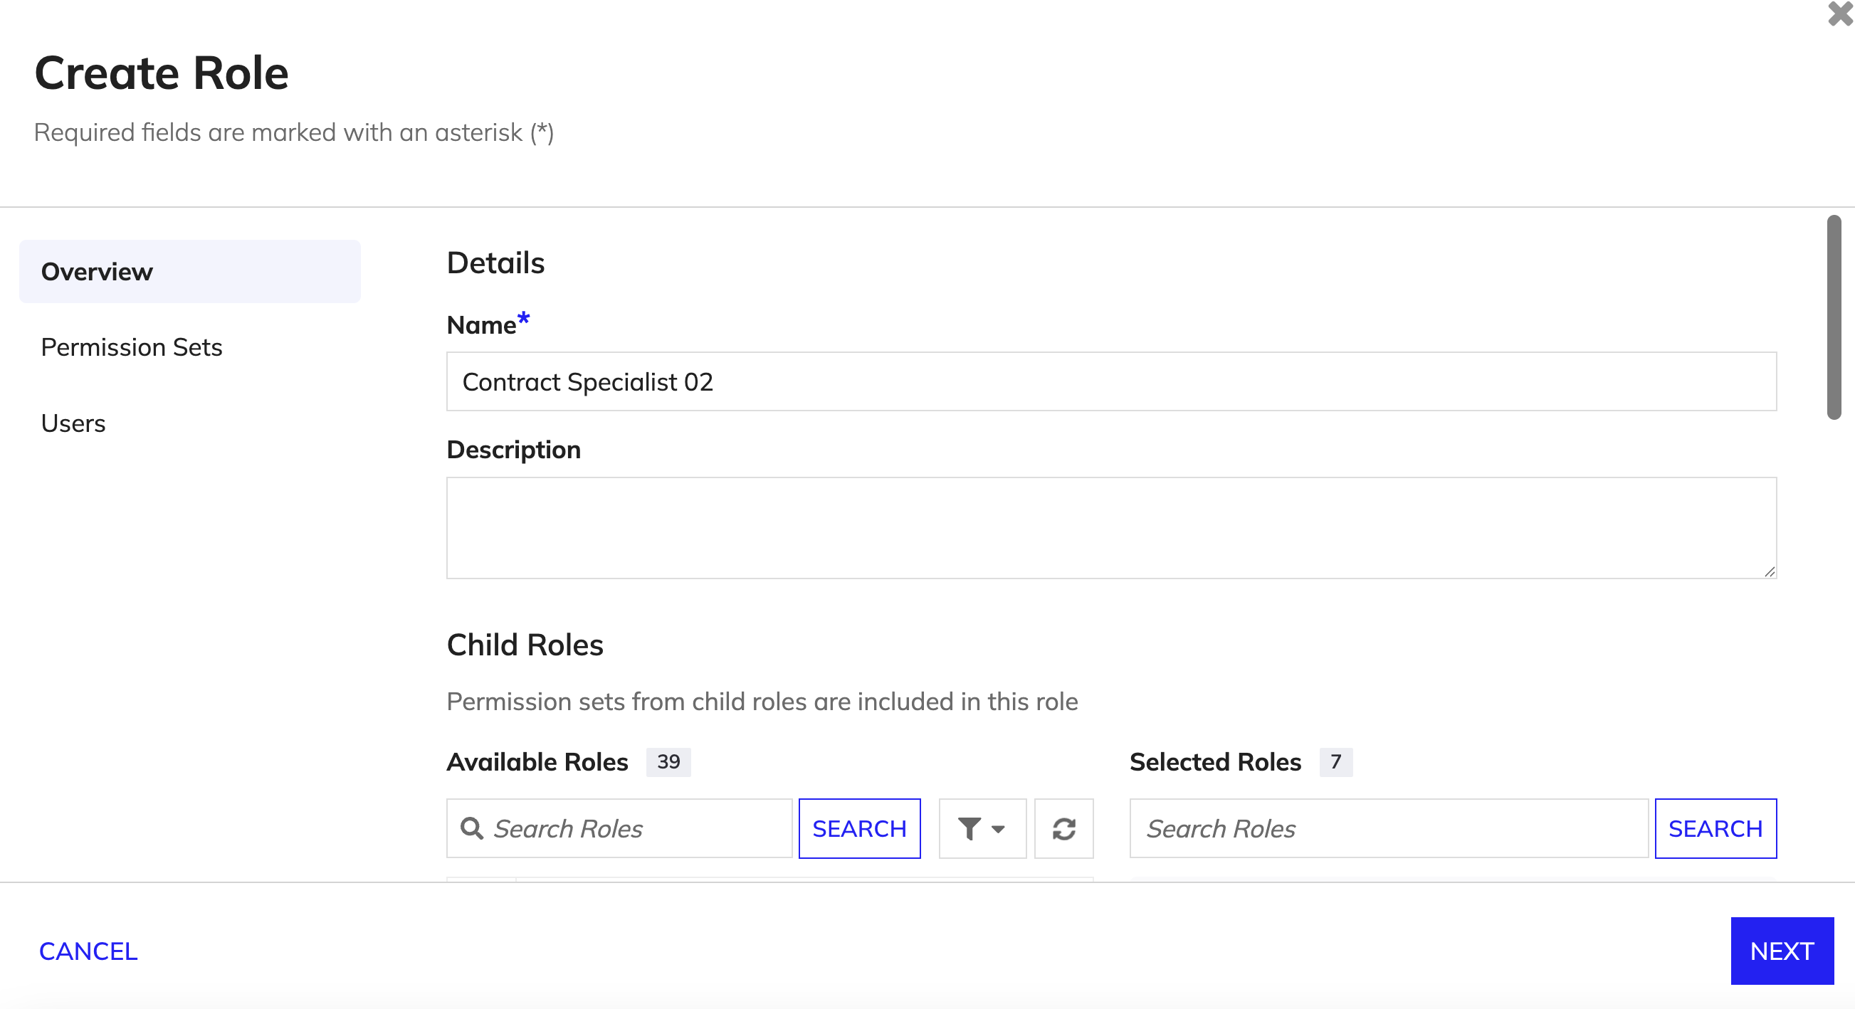Image resolution: width=1855 pixels, height=1009 pixels.
Task: Click the CANCEL link
Action: coord(88,951)
